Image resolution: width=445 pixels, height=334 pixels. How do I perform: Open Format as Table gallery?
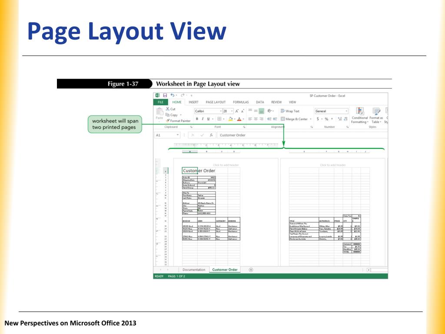376,115
